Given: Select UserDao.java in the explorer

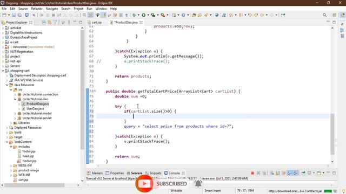Looking at the screenshot, I should click(35, 109).
